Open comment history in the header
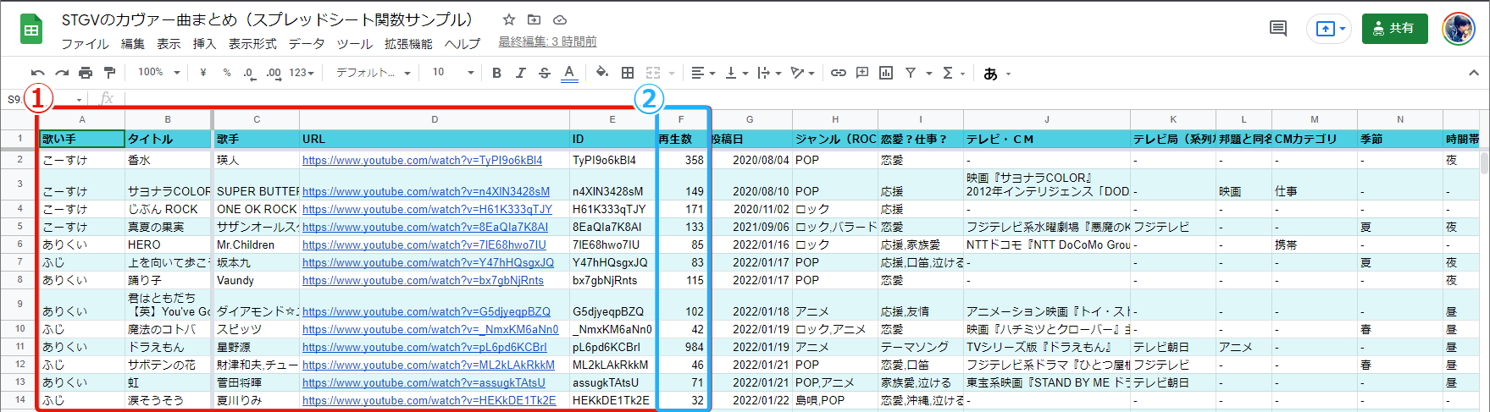 click(1278, 29)
